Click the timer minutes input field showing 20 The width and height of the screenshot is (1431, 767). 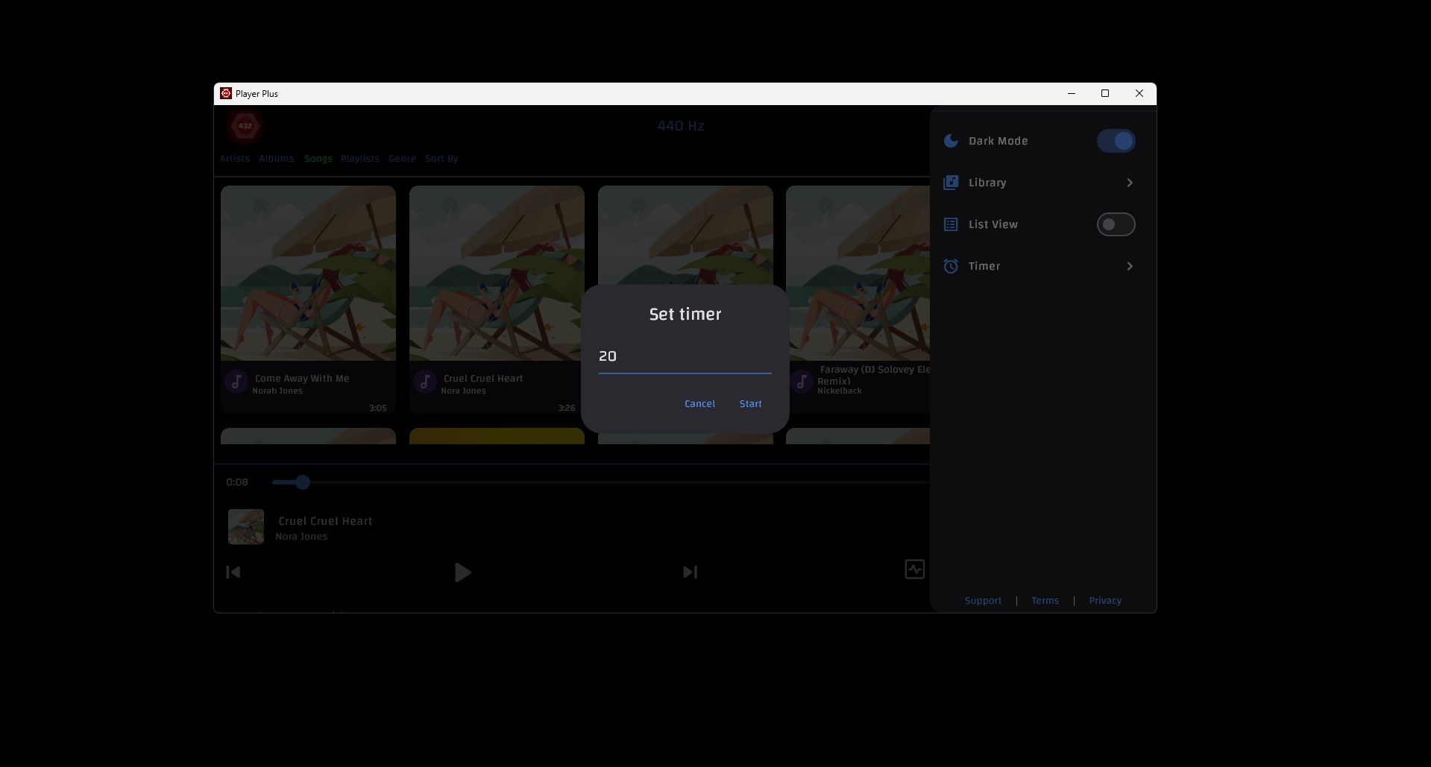[x=685, y=356]
